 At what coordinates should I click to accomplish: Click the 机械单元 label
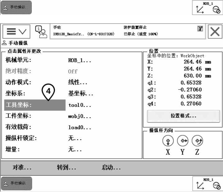point(18,60)
